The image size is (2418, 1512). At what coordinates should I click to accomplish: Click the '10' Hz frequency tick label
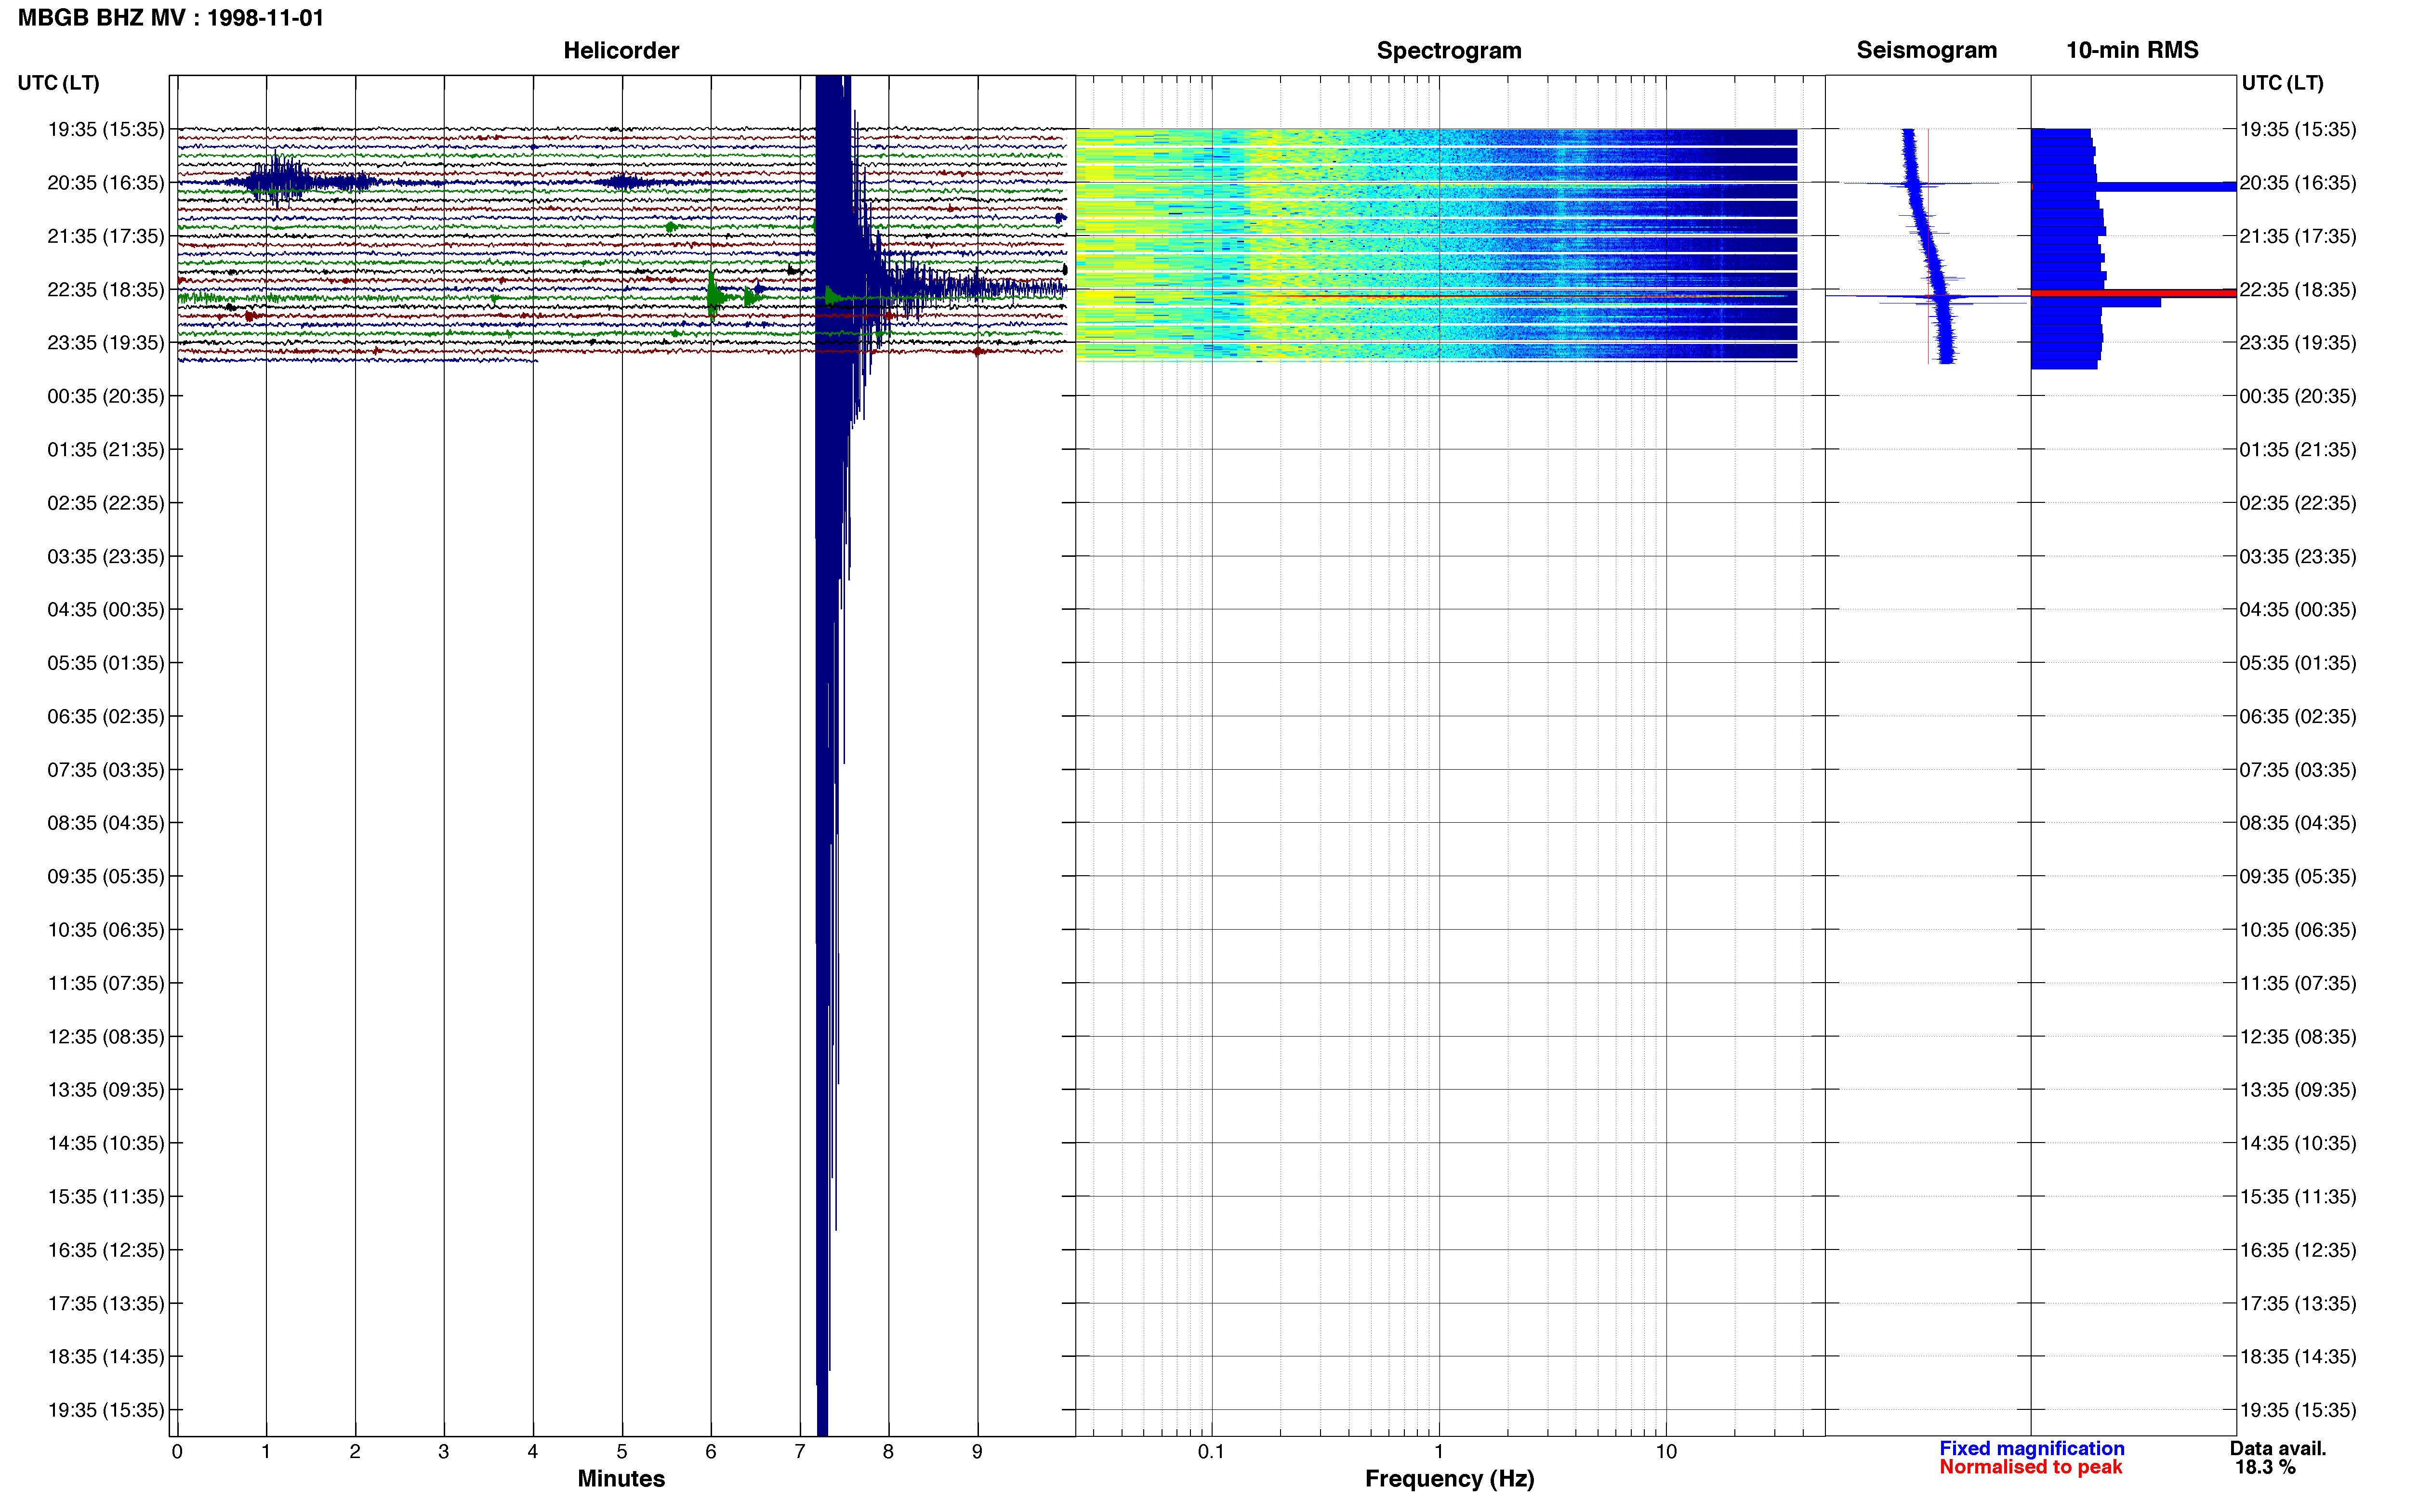click(x=1666, y=1452)
